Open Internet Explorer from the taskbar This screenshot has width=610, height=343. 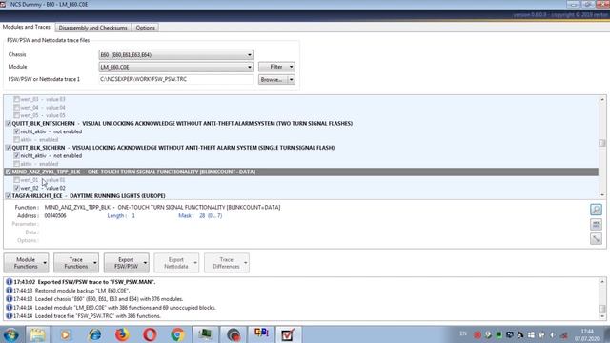click(x=94, y=334)
